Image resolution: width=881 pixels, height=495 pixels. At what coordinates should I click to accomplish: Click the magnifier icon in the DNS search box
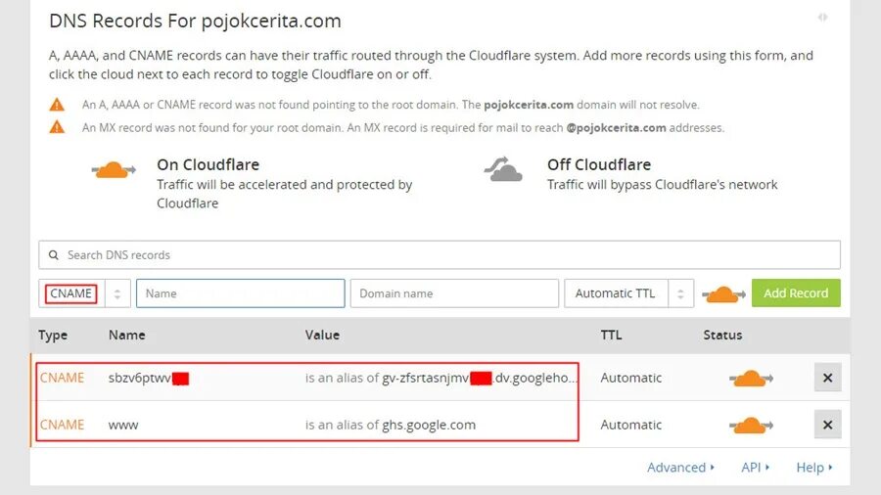click(x=54, y=254)
